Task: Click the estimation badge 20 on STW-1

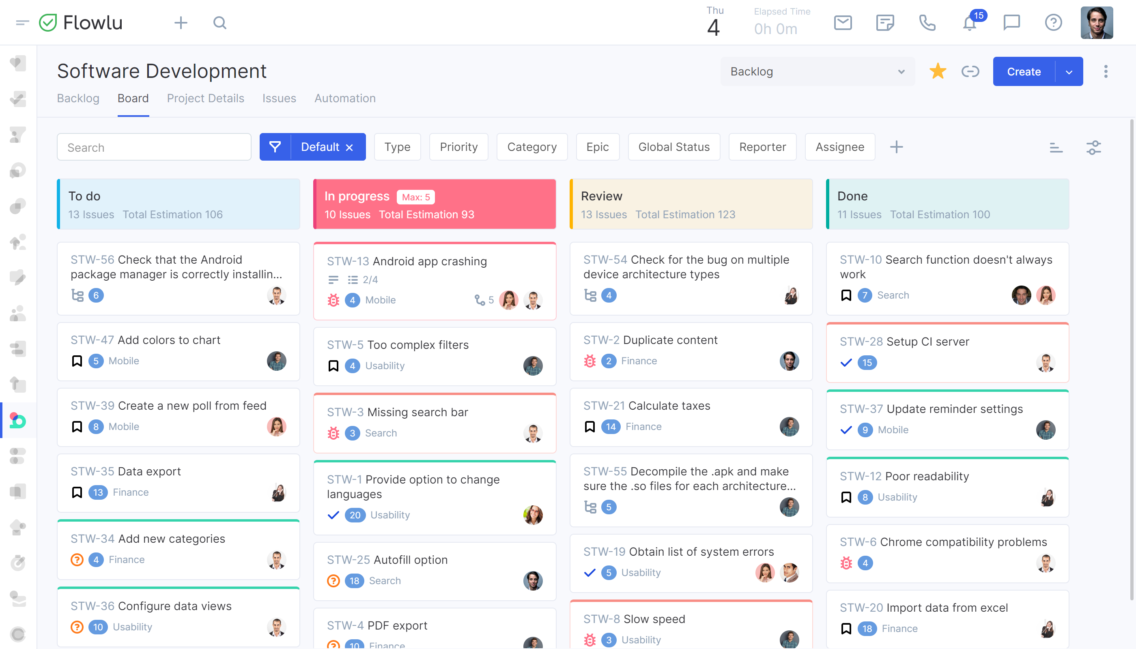Action: [x=355, y=515]
